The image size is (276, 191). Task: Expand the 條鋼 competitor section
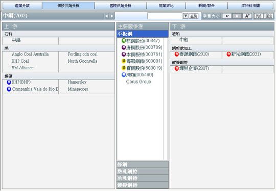pos(143,165)
